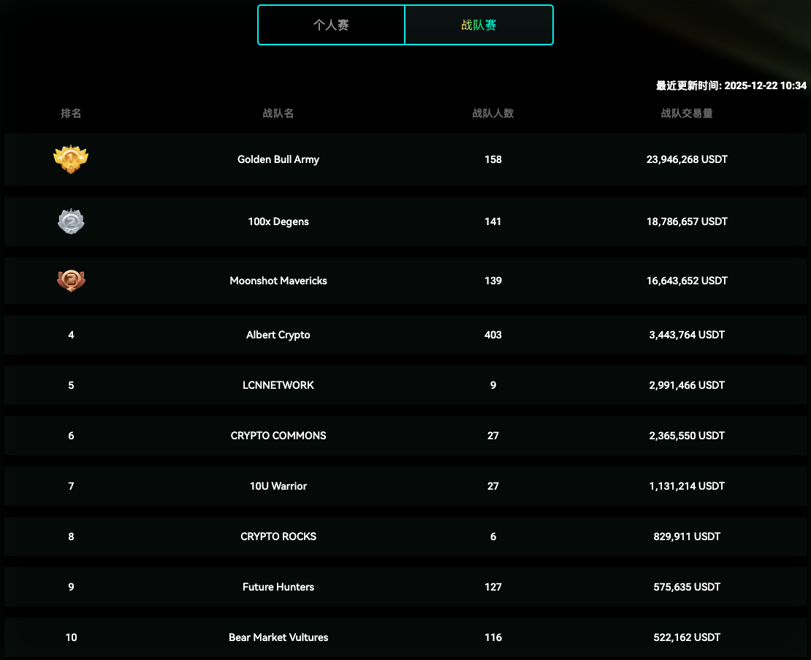Viewport: 811px width, 660px height.
Task: Click the gold first-place medal icon
Action: [71, 159]
